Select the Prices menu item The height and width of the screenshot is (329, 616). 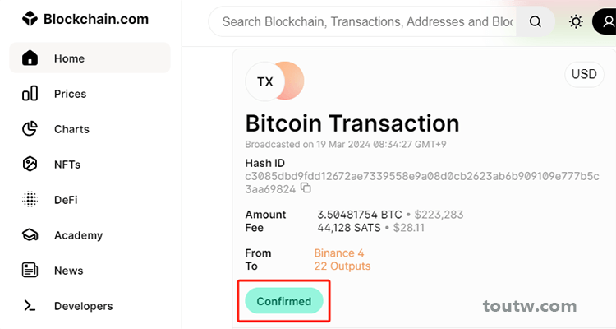[90, 94]
